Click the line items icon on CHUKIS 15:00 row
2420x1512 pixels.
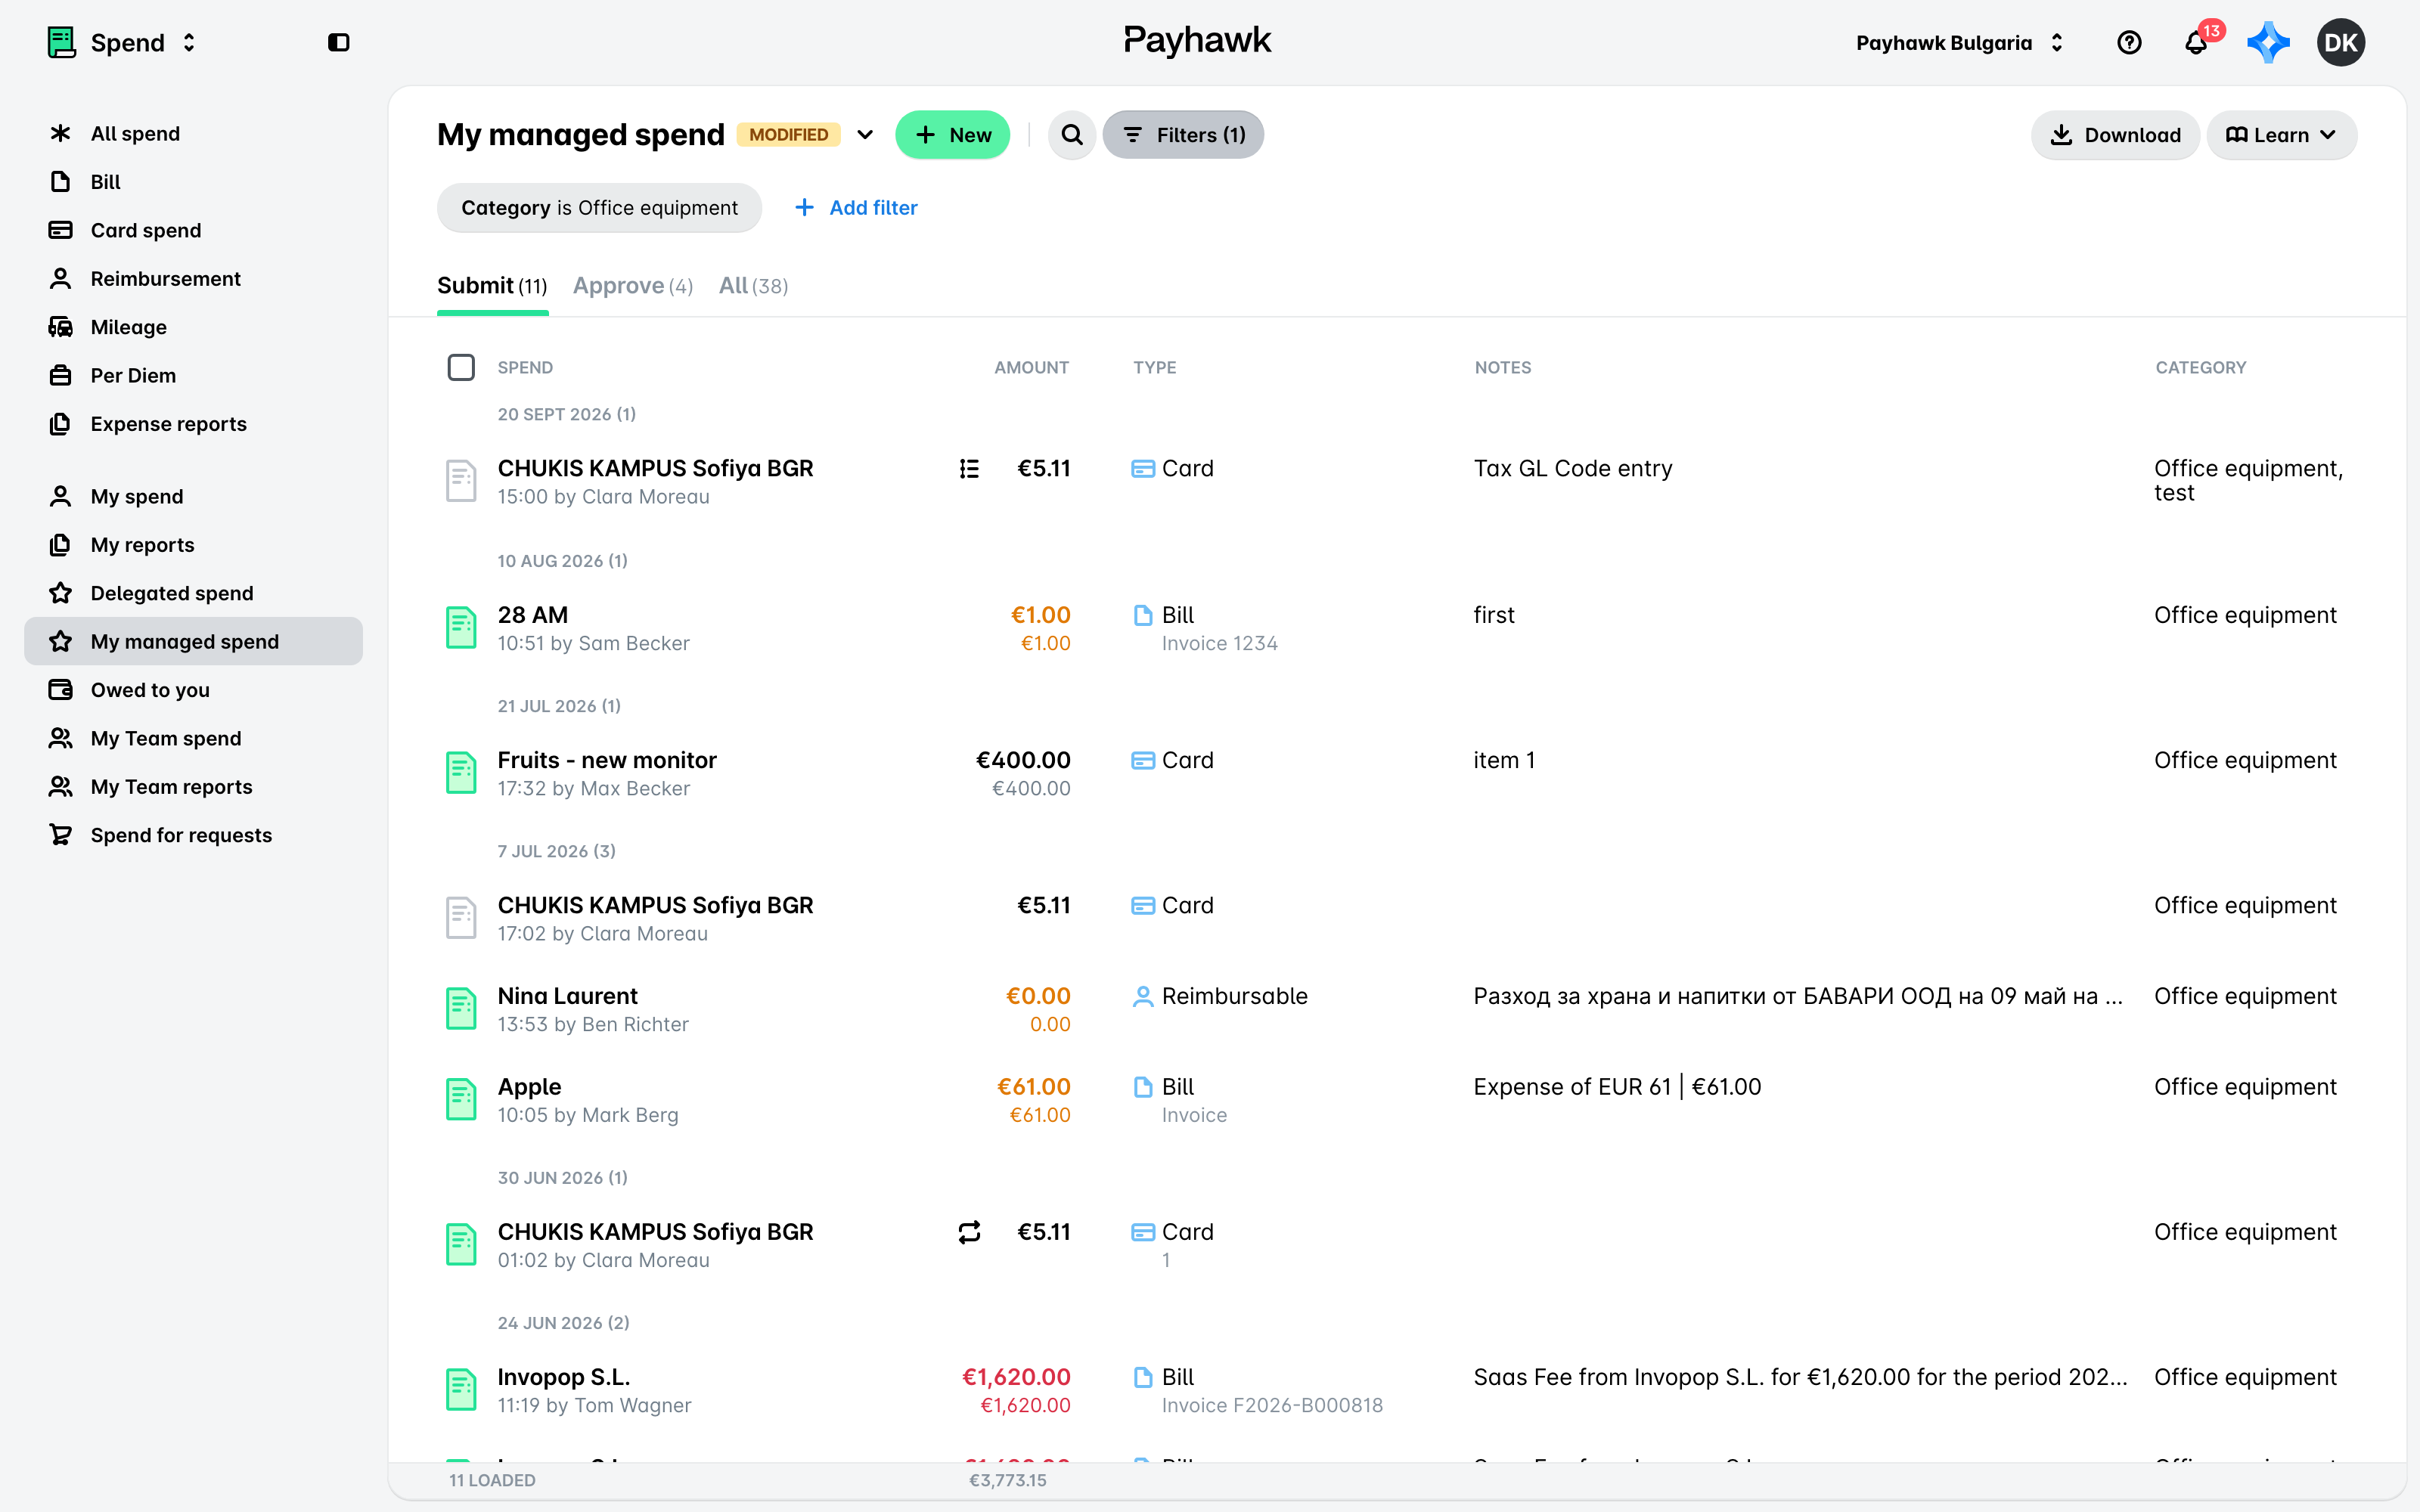click(969, 469)
